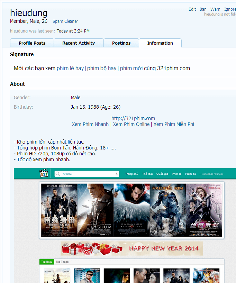Click the 'About' section heading
The image size is (236, 283).
tap(18, 84)
